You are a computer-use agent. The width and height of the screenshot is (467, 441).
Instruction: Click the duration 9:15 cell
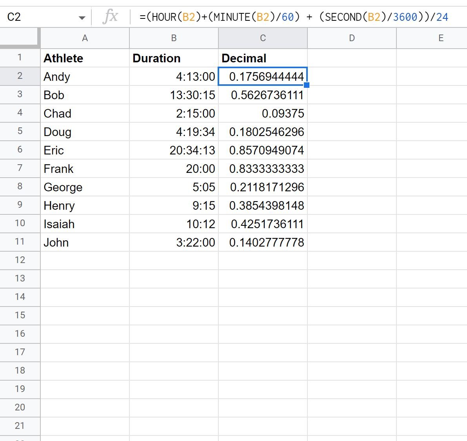174,205
